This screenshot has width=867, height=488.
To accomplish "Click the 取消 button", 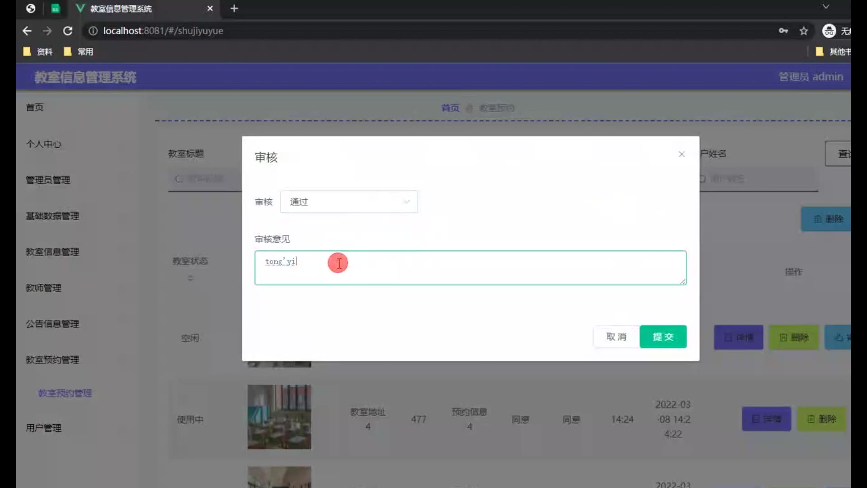I will [616, 337].
